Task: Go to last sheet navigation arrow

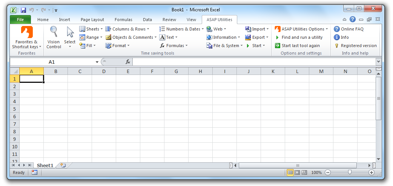Action: click(x=29, y=165)
